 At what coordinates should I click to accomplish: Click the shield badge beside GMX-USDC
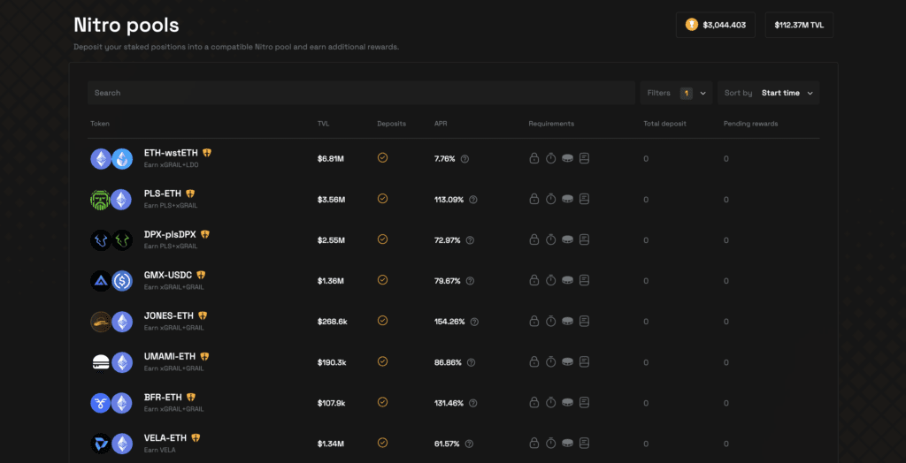[201, 275]
